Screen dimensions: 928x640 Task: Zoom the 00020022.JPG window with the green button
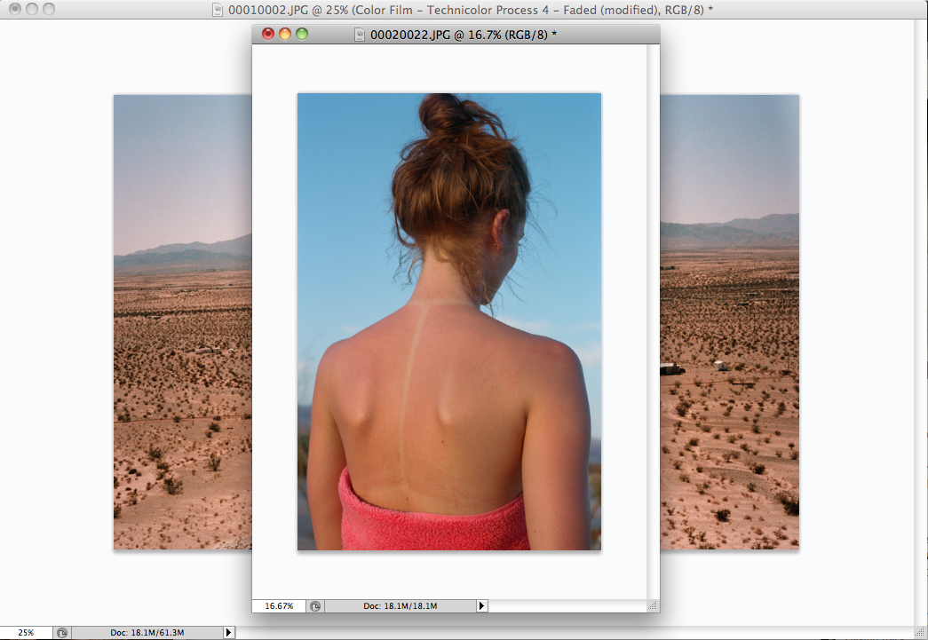[x=302, y=35]
